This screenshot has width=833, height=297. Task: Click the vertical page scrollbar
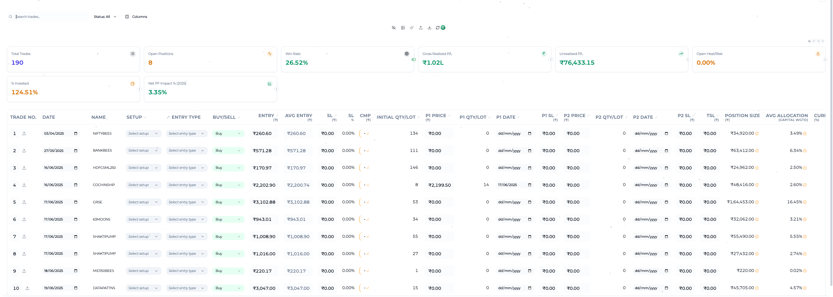[831, 143]
